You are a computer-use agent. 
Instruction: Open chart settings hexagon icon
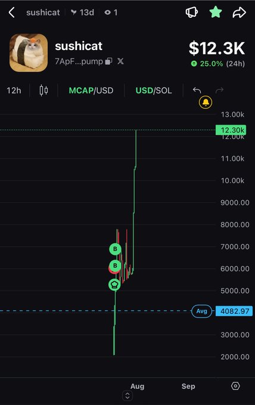click(x=235, y=386)
